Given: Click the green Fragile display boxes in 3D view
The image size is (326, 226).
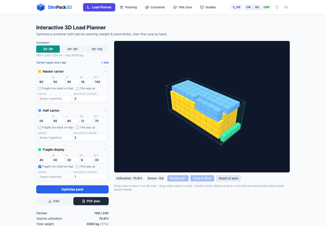Looking at the screenshot, I should coord(230,132).
